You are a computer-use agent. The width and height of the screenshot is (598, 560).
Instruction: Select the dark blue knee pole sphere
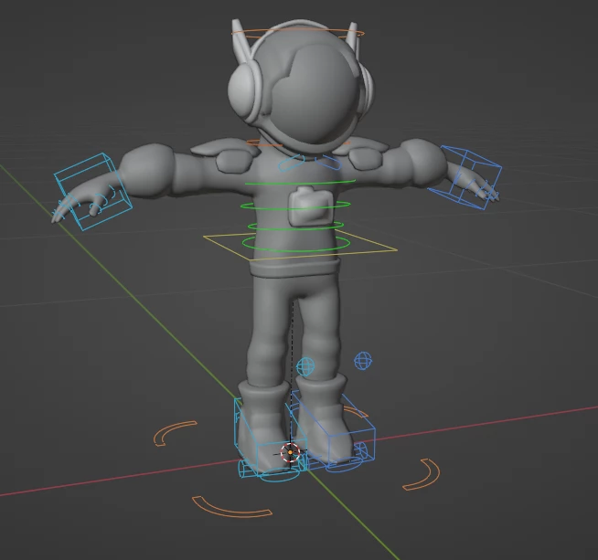[363, 360]
